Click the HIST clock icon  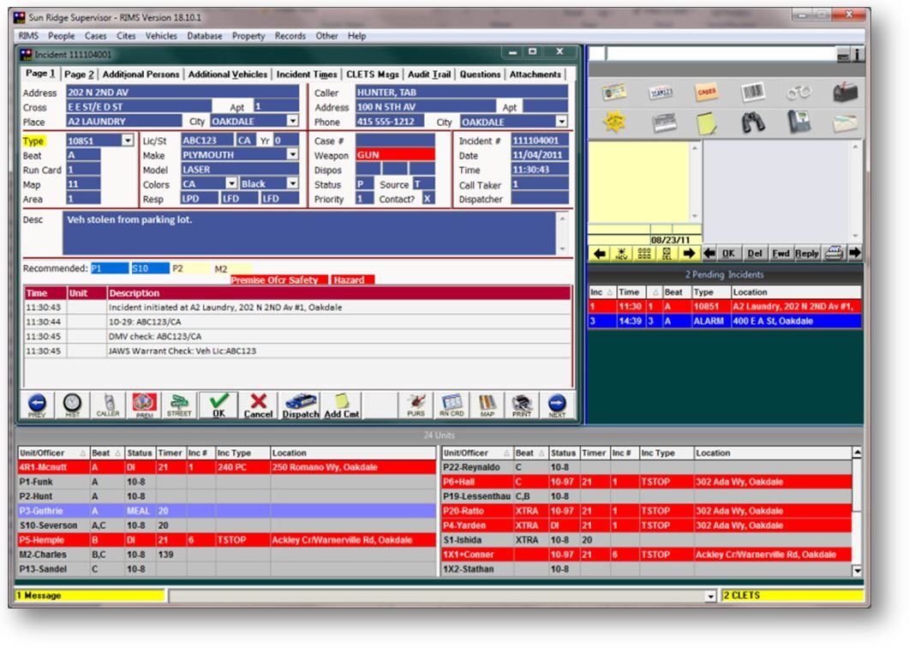(x=72, y=405)
